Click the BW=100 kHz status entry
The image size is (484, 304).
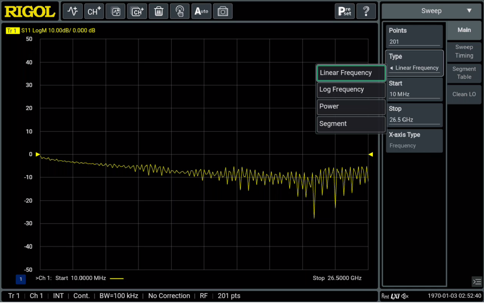click(x=119, y=296)
